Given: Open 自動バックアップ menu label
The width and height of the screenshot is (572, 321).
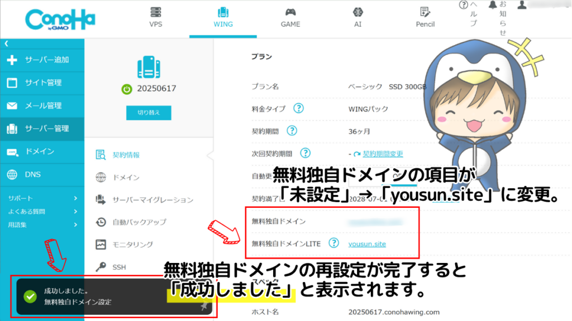Looking at the screenshot, I should 139,222.
